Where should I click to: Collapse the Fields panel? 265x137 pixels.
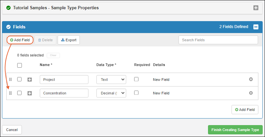click(x=256, y=27)
